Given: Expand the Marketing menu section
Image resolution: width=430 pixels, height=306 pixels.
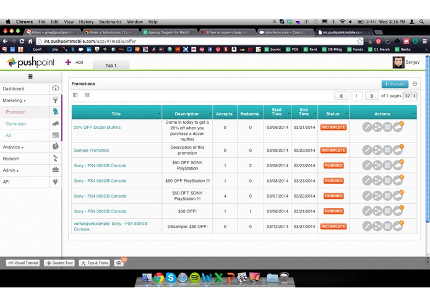Looking at the screenshot, I should pos(14,100).
